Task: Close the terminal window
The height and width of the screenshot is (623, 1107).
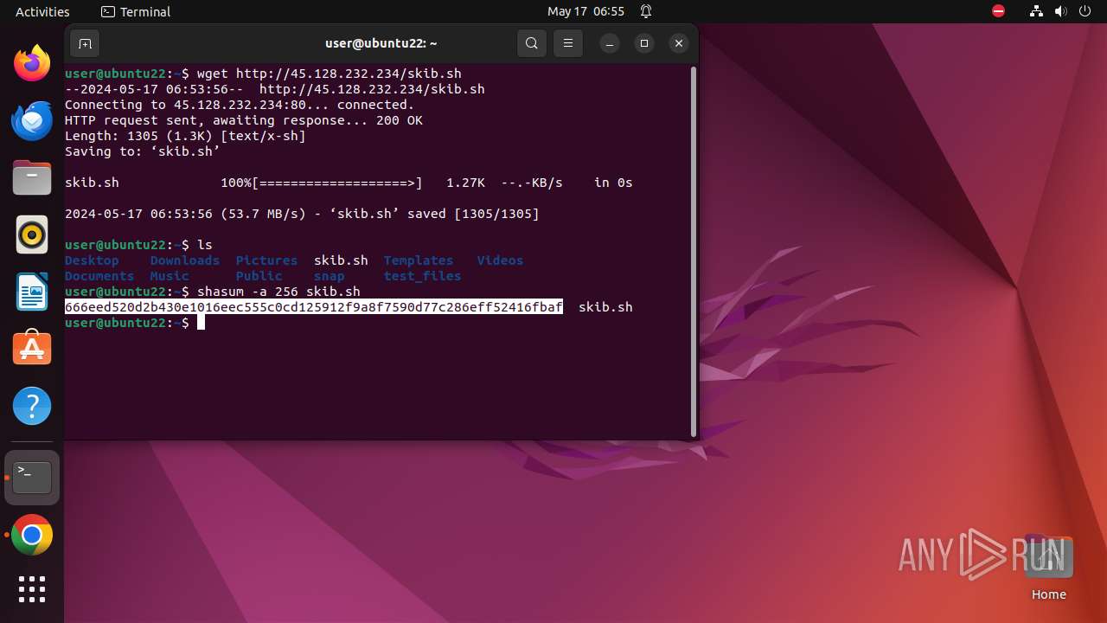Action: click(x=679, y=43)
